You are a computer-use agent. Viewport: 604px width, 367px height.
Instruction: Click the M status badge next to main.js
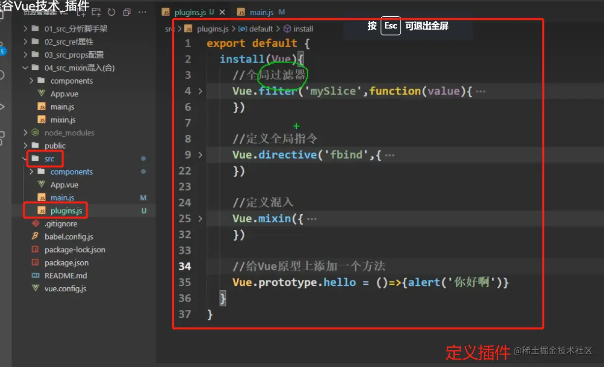(x=144, y=198)
